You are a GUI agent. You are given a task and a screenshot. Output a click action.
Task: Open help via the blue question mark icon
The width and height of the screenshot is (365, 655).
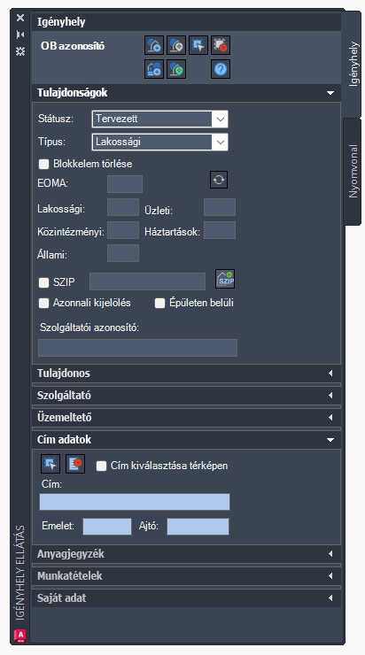click(221, 69)
